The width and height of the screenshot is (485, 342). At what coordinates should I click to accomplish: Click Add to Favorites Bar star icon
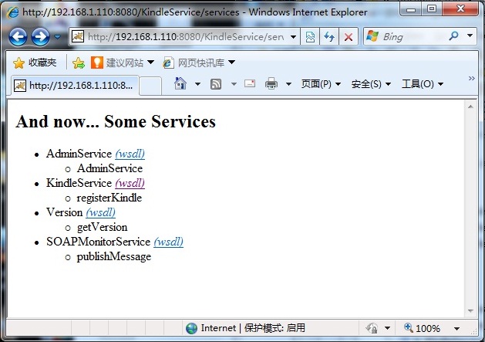pos(78,63)
